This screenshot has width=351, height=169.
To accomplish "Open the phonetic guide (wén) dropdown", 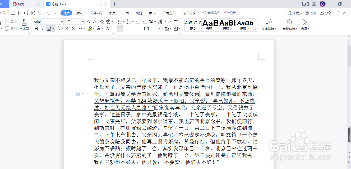I will [x=112, y=22].
